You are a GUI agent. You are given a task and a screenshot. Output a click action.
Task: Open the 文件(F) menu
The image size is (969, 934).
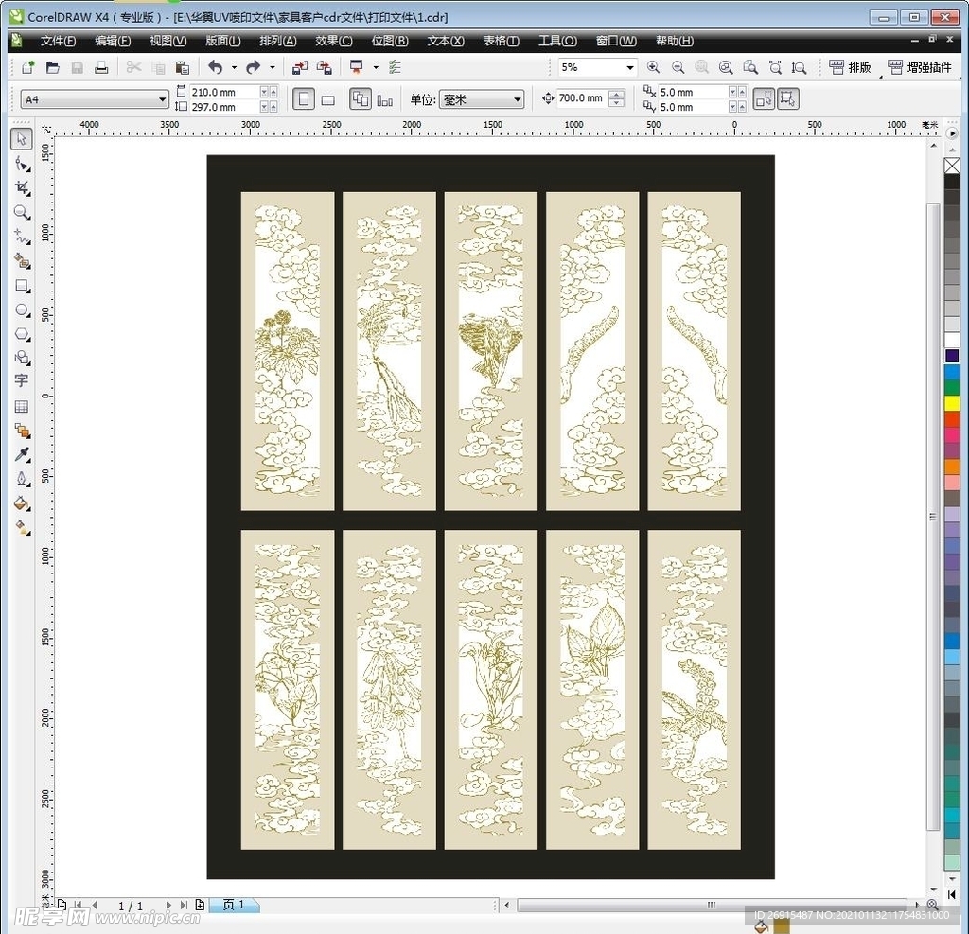(x=58, y=41)
